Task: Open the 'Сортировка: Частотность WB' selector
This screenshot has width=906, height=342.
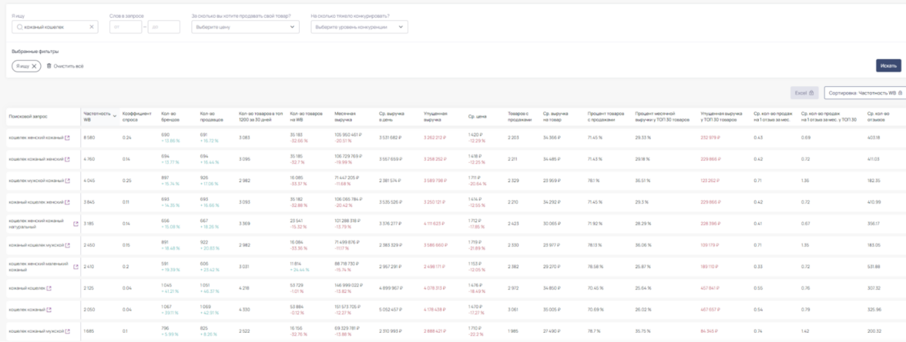Action: (x=864, y=93)
